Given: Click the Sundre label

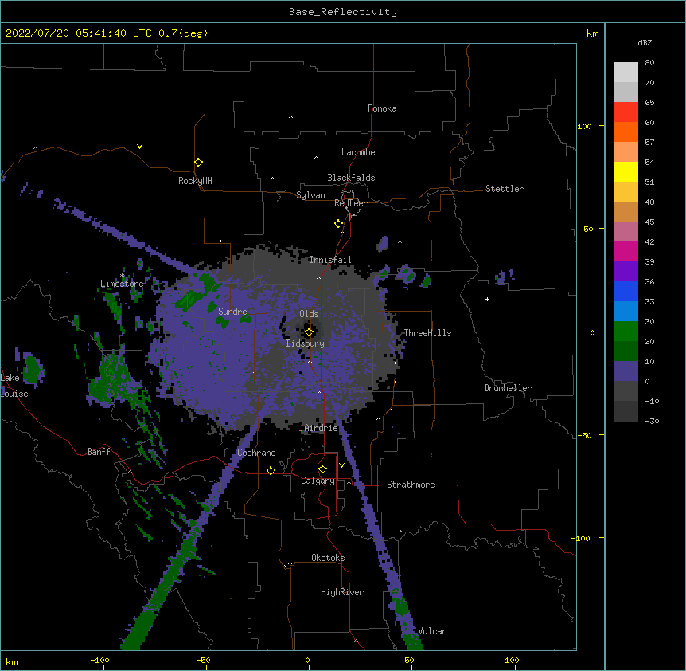Looking at the screenshot, I should (232, 312).
